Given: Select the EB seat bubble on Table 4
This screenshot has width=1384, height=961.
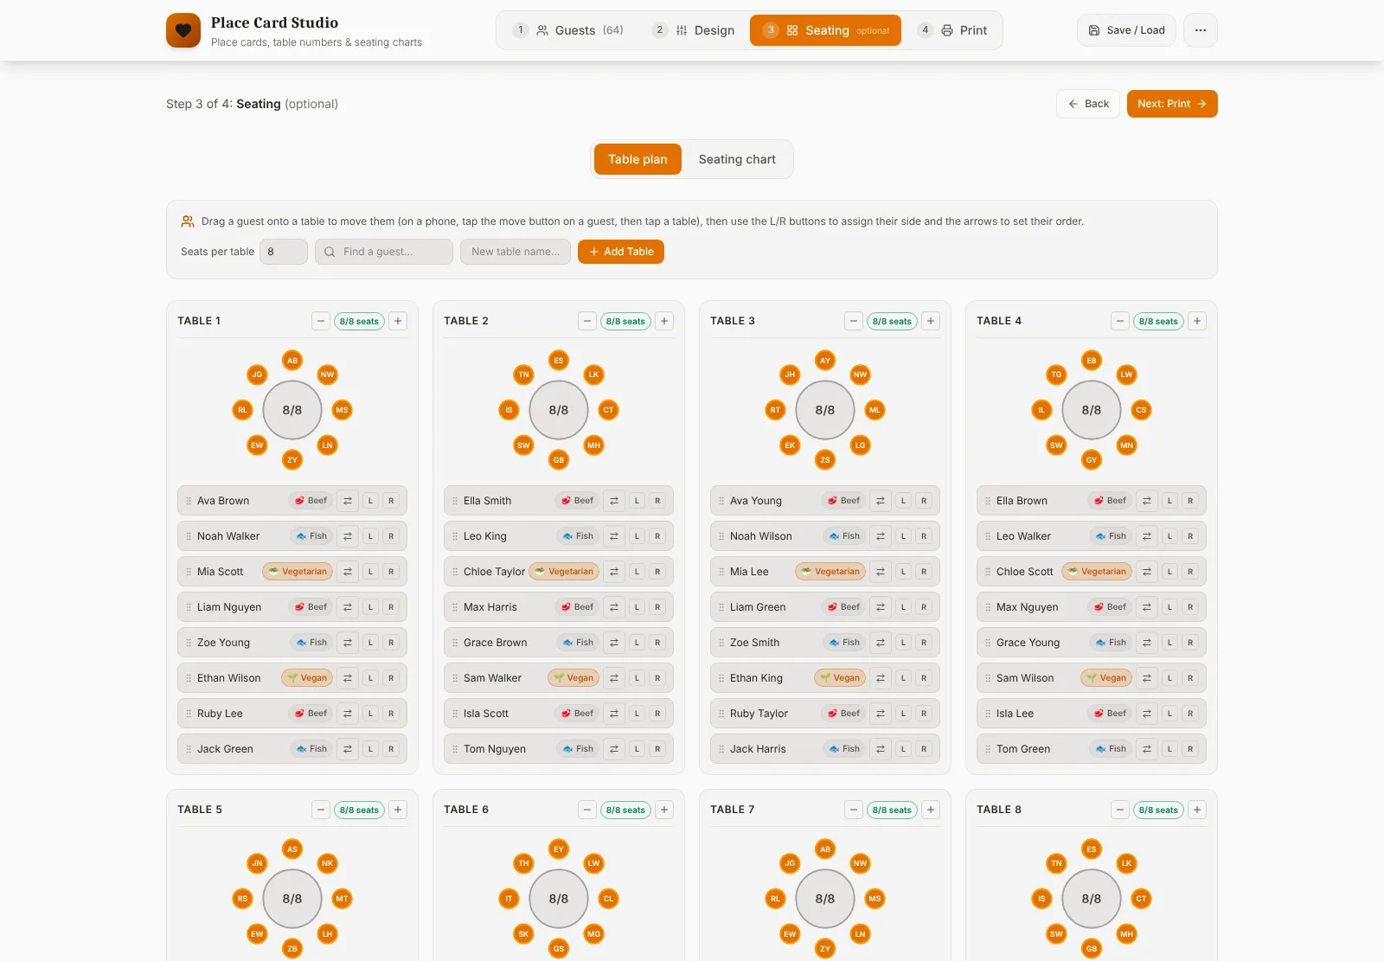Looking at the screenshot, I should pos(1092,361).
